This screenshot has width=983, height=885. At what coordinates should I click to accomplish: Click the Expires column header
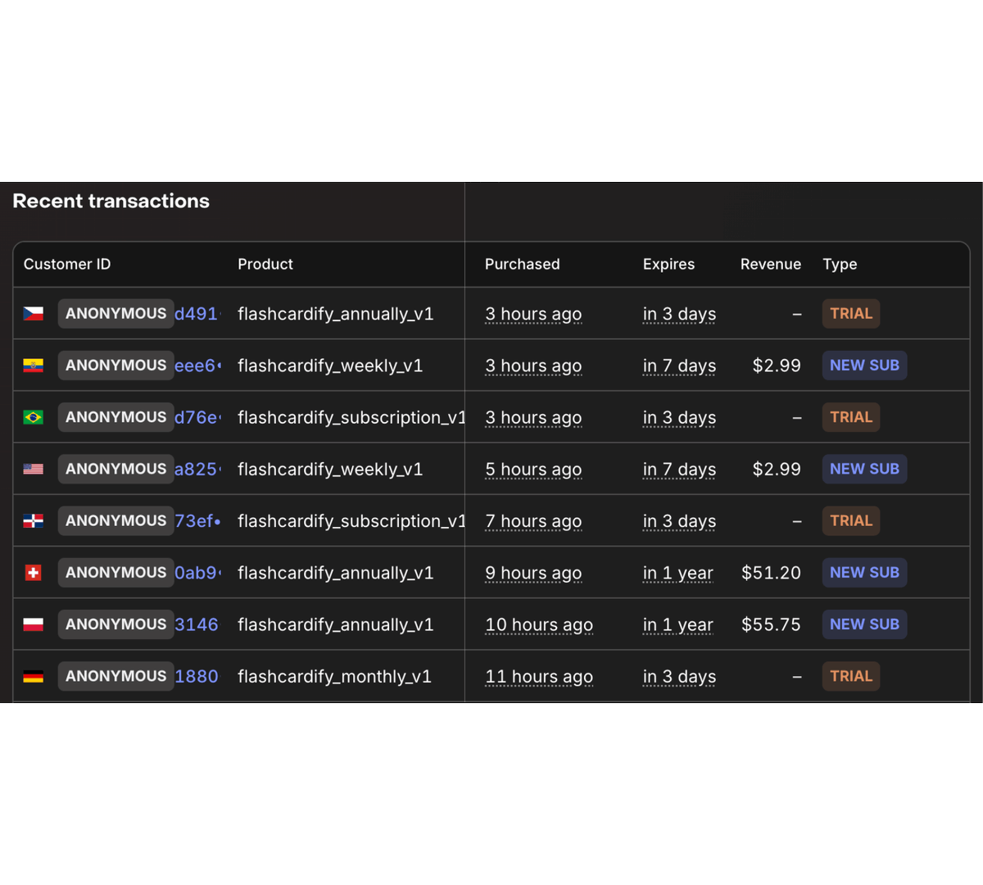(x=668, y=264)
